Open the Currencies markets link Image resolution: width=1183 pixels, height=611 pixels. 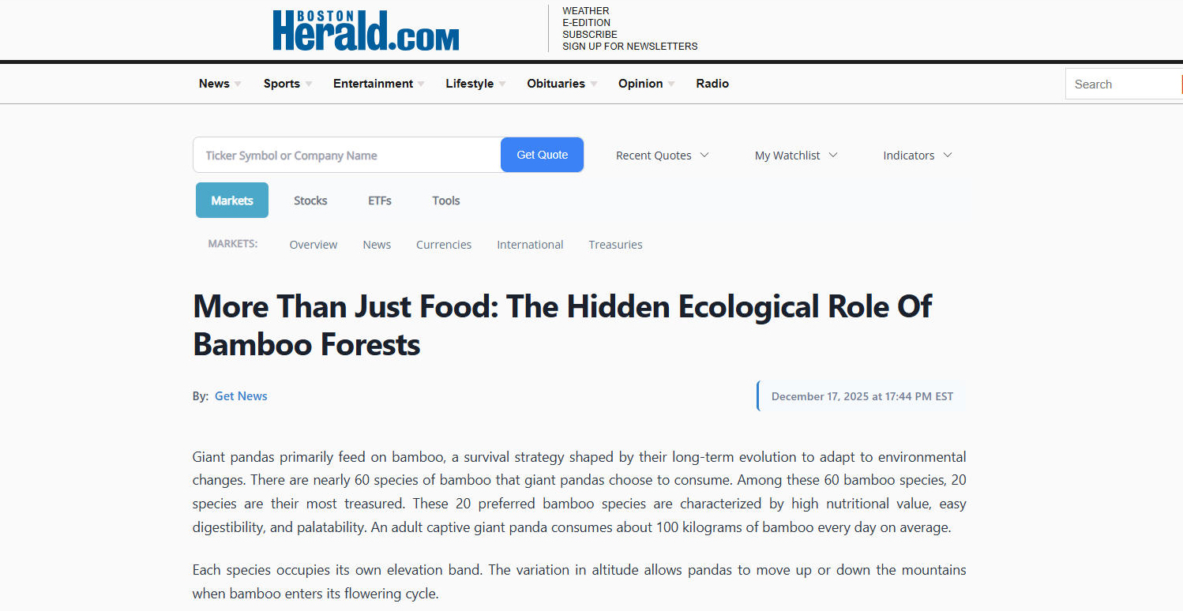click(x=444, y=245)
